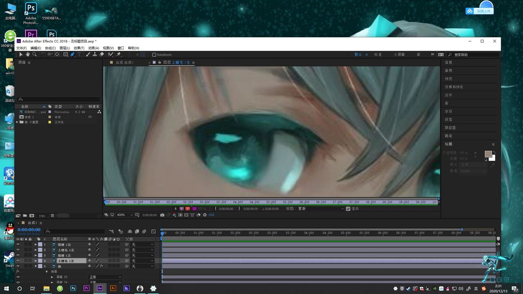The width and height of the screenshot is (523, 294).
Task: Open the view mode dropdown in layer viewer
Action: pyautogui.click(x=321, y=209)
